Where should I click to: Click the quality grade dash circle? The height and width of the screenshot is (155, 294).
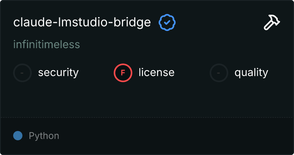[x=219, y=72]
